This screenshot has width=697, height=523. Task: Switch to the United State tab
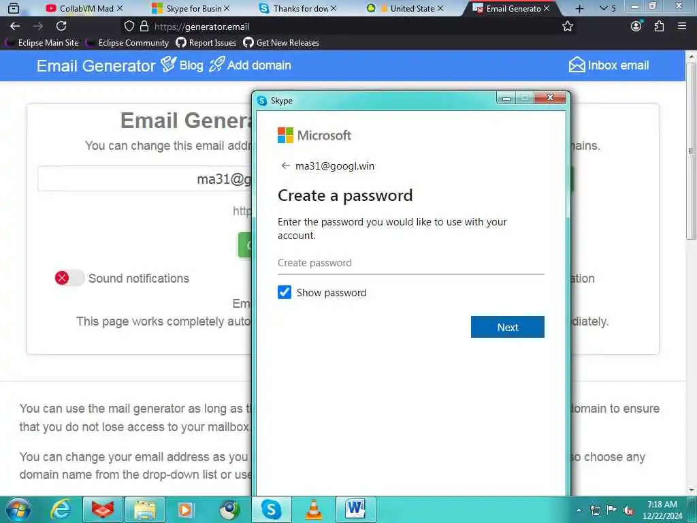(x=404, y=8)
